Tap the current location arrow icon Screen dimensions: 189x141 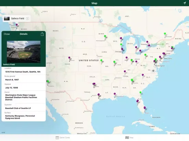click(x=185, y=3)
